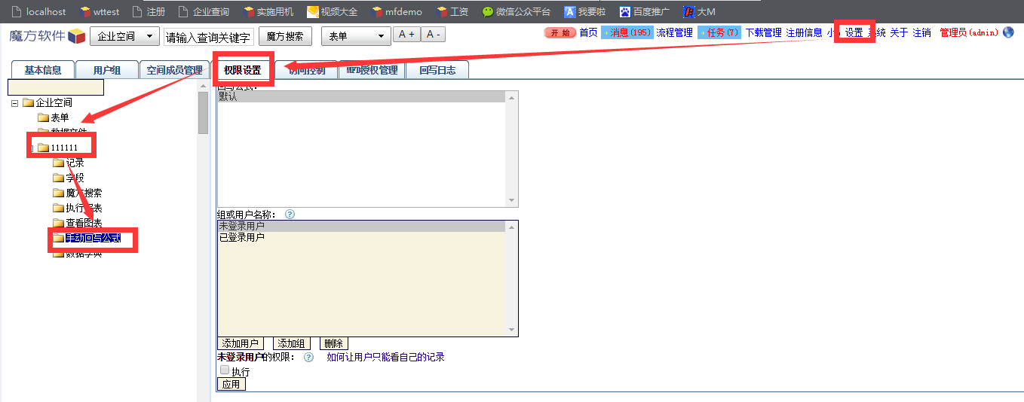The width and height of the screenshot is (1024, 402).
Task: Open the 工资 bookmark
Action: click(452, 11)
